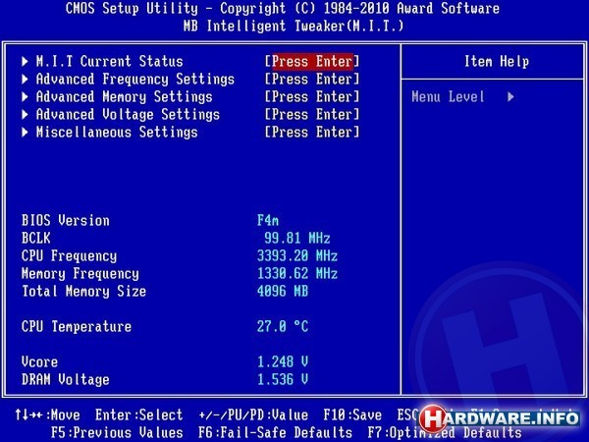The width and height of the screenshot is (589, 442).
Task: Click Press Enter for Advanced Memory Settings
Action: (312, 96)
